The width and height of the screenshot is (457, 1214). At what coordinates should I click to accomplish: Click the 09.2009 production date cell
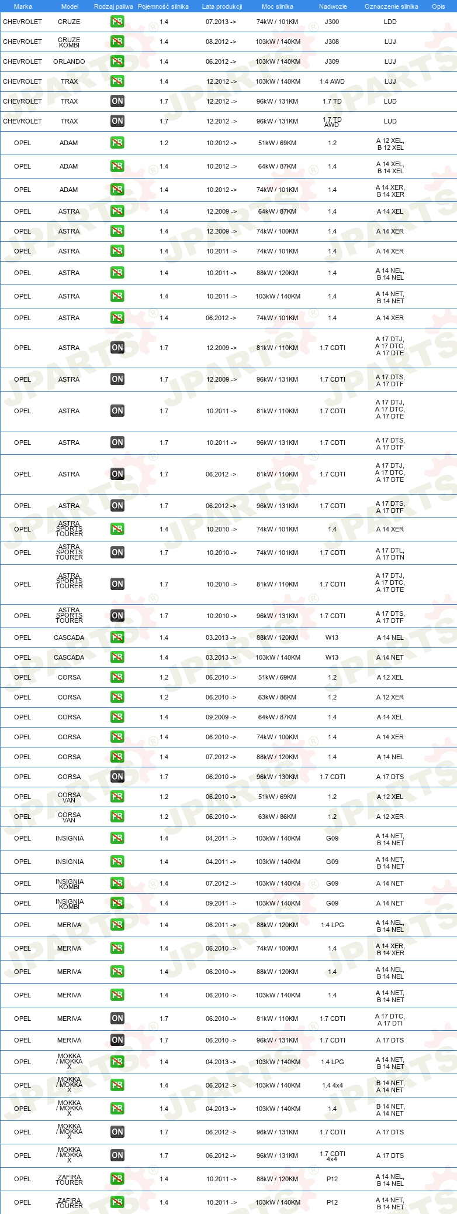(221, 717)
